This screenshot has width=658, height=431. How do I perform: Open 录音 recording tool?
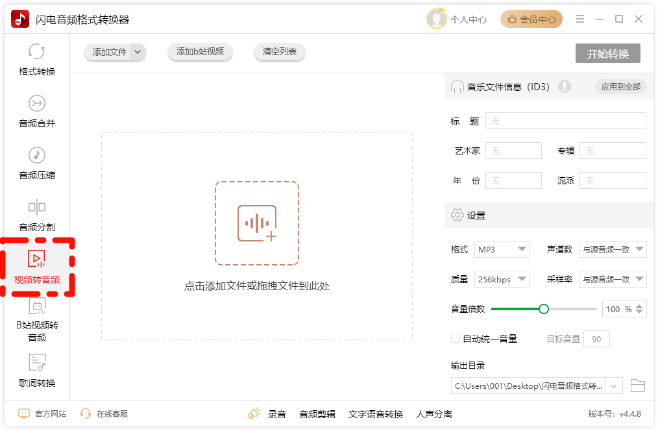277,413
